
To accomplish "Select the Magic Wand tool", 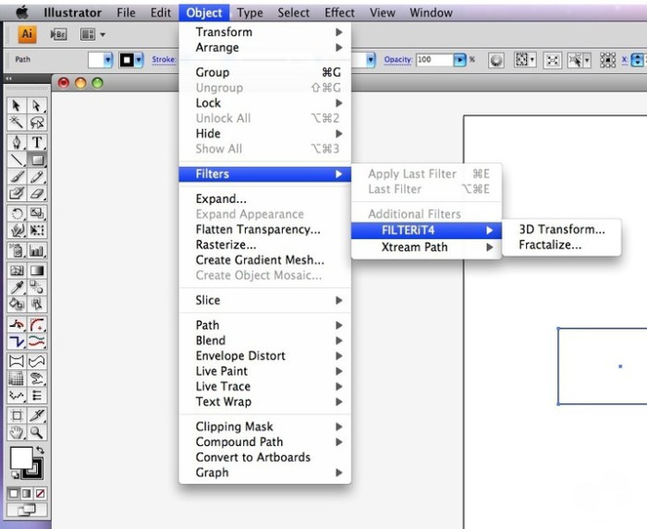I will pyautogui.click(x=17, y=123).
